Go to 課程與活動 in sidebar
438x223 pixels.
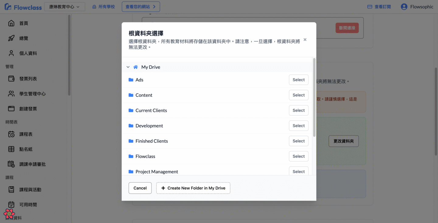[x=30, y=190]
